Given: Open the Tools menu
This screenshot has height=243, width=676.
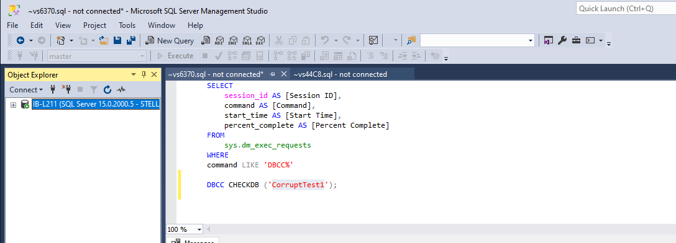Looking at the screenshot, I should [x=127, y=25].
